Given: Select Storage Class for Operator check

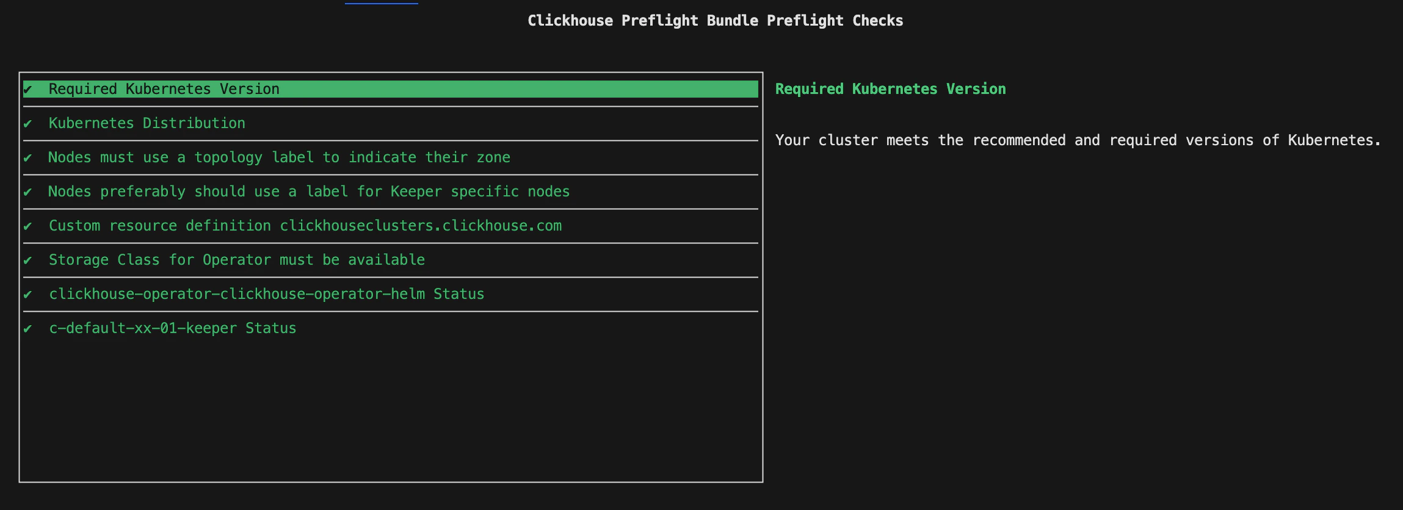Looking at the screenshot, I should point(391,260).
